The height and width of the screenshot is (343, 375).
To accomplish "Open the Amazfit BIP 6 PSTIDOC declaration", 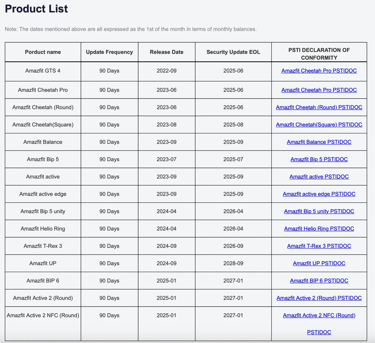I will (319, 281).
